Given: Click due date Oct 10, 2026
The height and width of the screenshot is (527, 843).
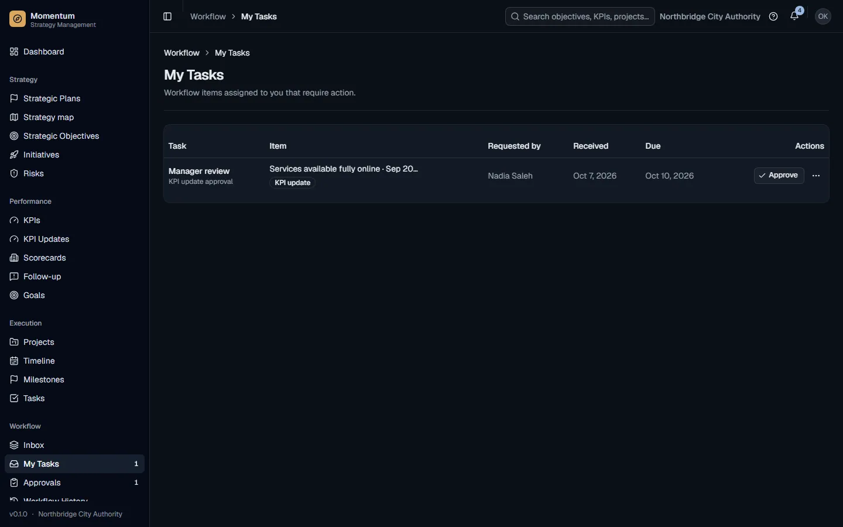Looking at the screenshot, I should point(670,176).
